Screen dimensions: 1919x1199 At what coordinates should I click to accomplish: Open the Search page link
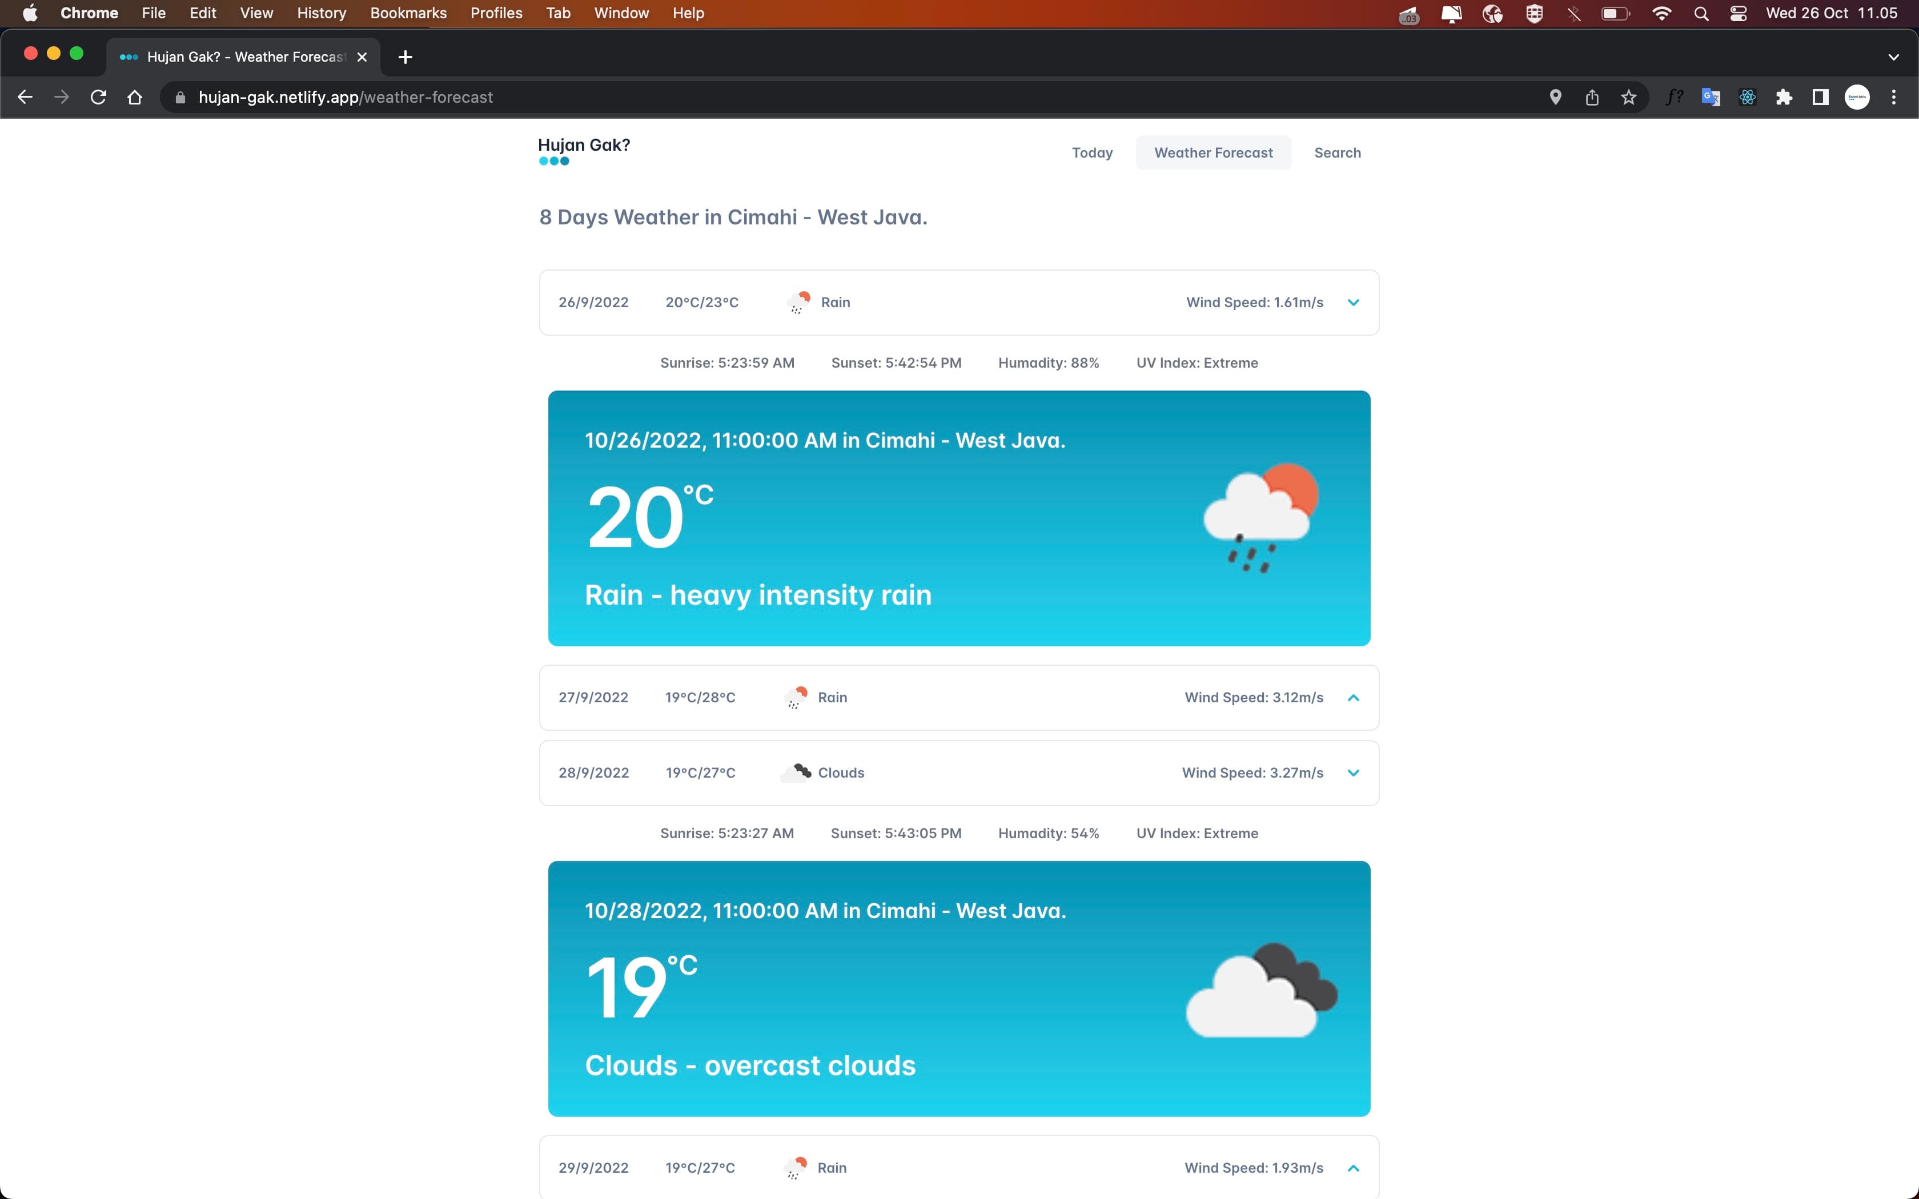[1337, 152]
